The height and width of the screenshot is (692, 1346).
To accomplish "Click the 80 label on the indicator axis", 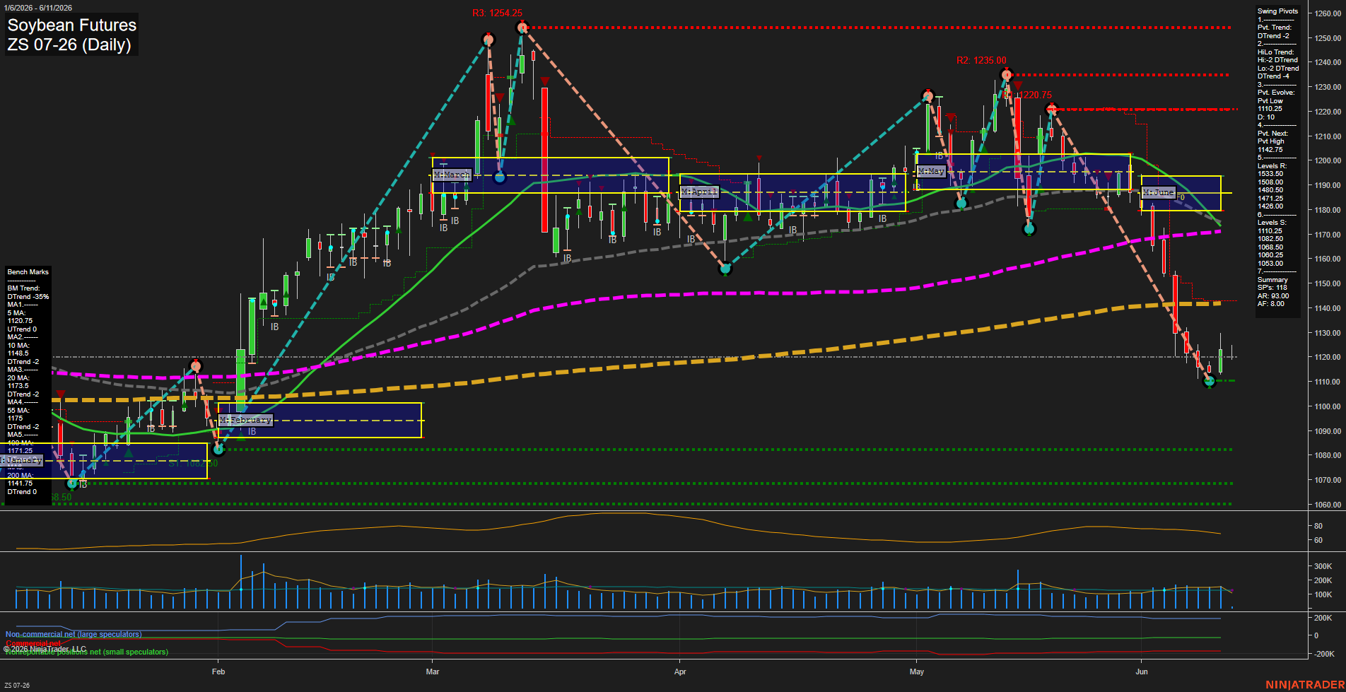I will (1318, 526).
